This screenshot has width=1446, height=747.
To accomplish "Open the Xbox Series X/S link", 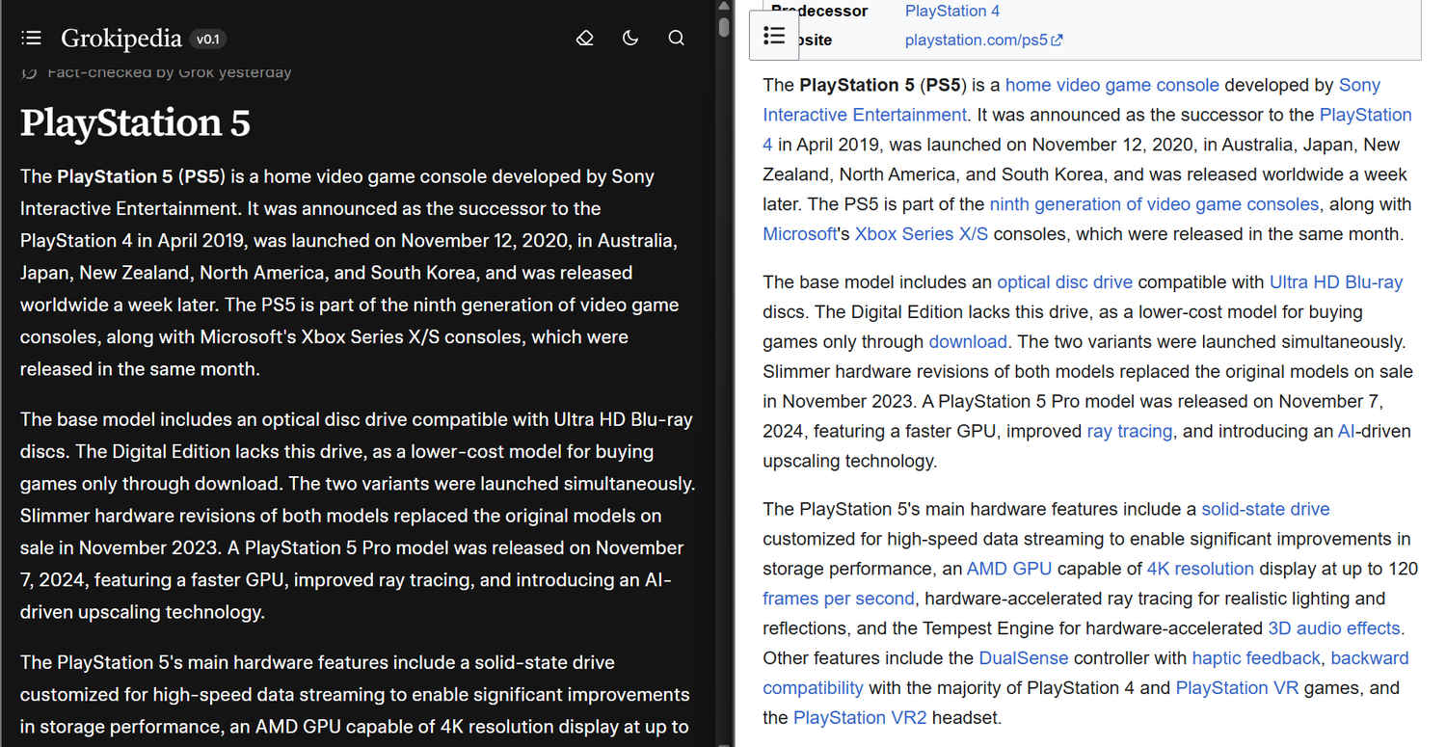I will (921, 234).
